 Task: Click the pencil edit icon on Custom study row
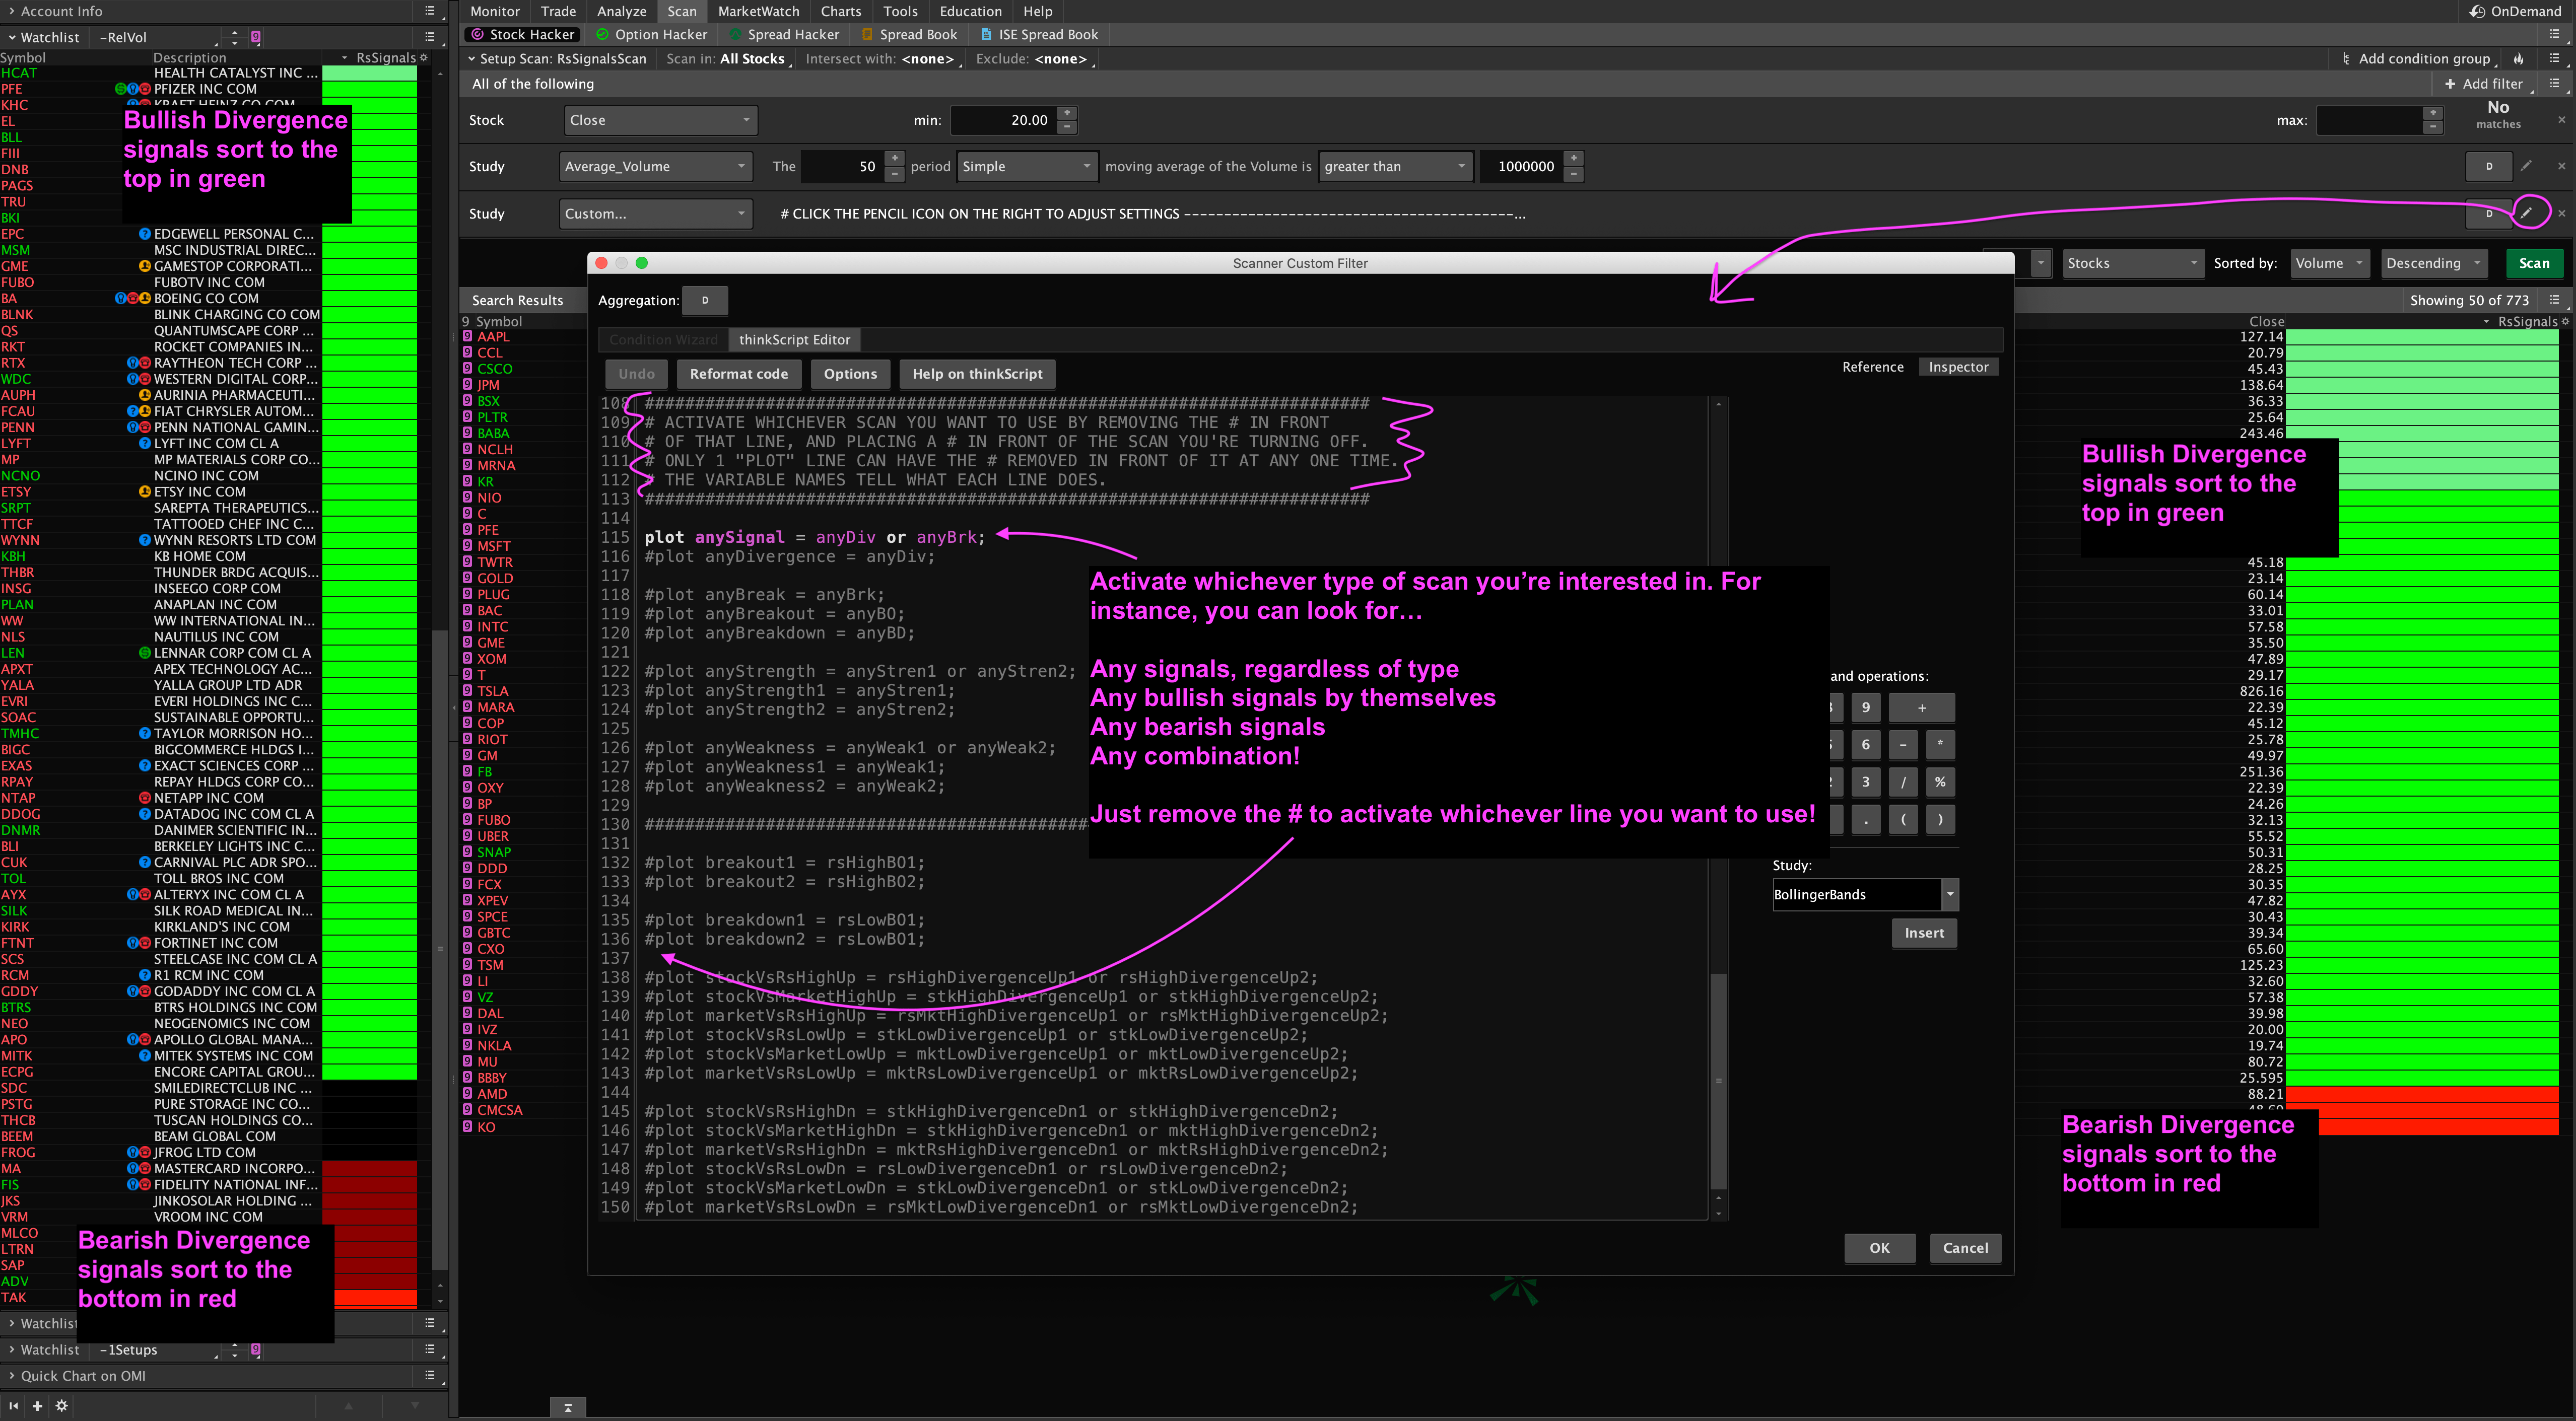coord(2526,213)
